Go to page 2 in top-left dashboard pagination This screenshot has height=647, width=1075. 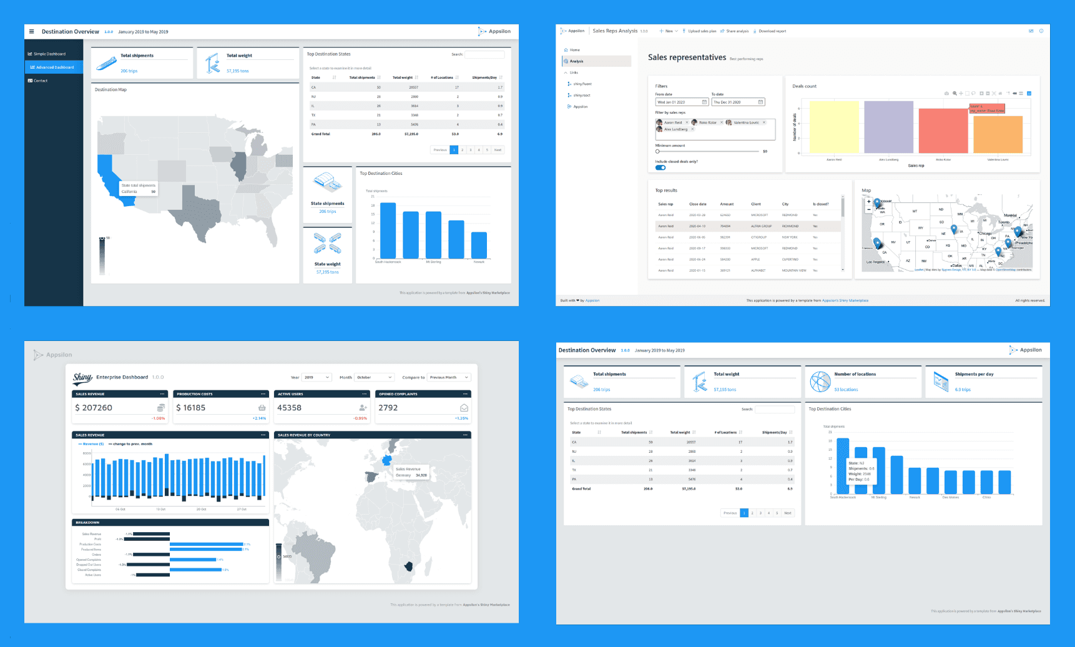click(x=462, y=150)
